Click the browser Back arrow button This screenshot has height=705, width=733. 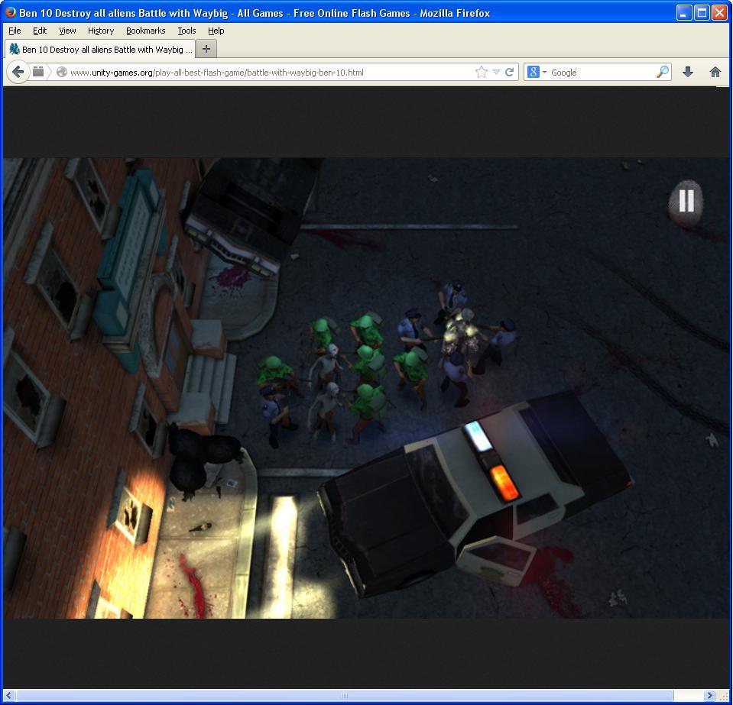tap(18, 72)
